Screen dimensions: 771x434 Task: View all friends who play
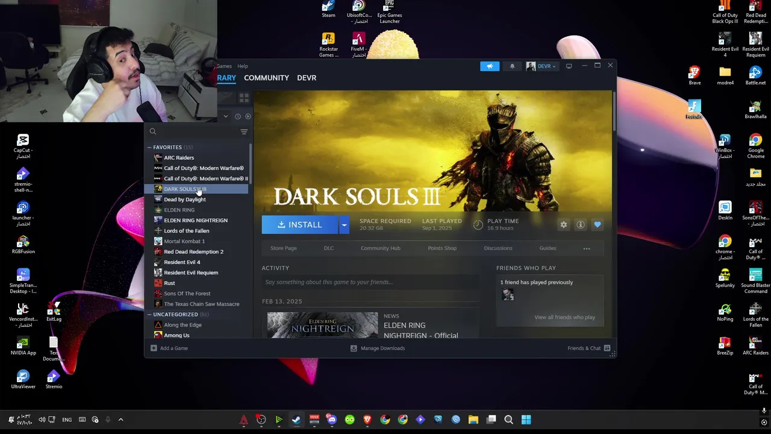point(564,317)
